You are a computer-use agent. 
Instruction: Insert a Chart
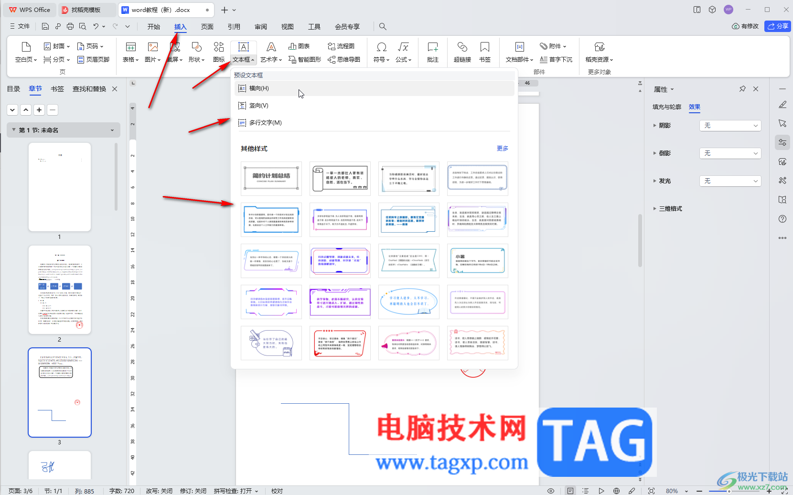pyautogui.click(x=299, y=46)
